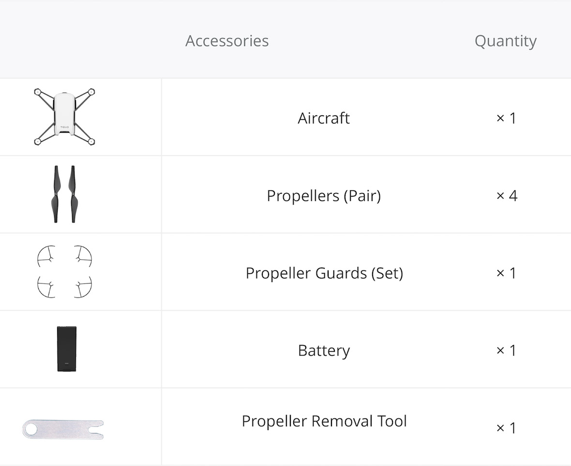Click the Tello aircraft drone image
This screenshot has height=466, width=571.
pyautogui.click(x=64, y=117)
